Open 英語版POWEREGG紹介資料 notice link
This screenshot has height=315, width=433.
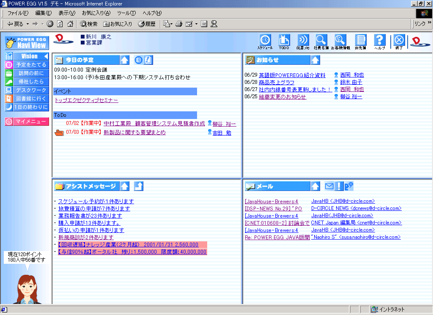coord(292,75)
